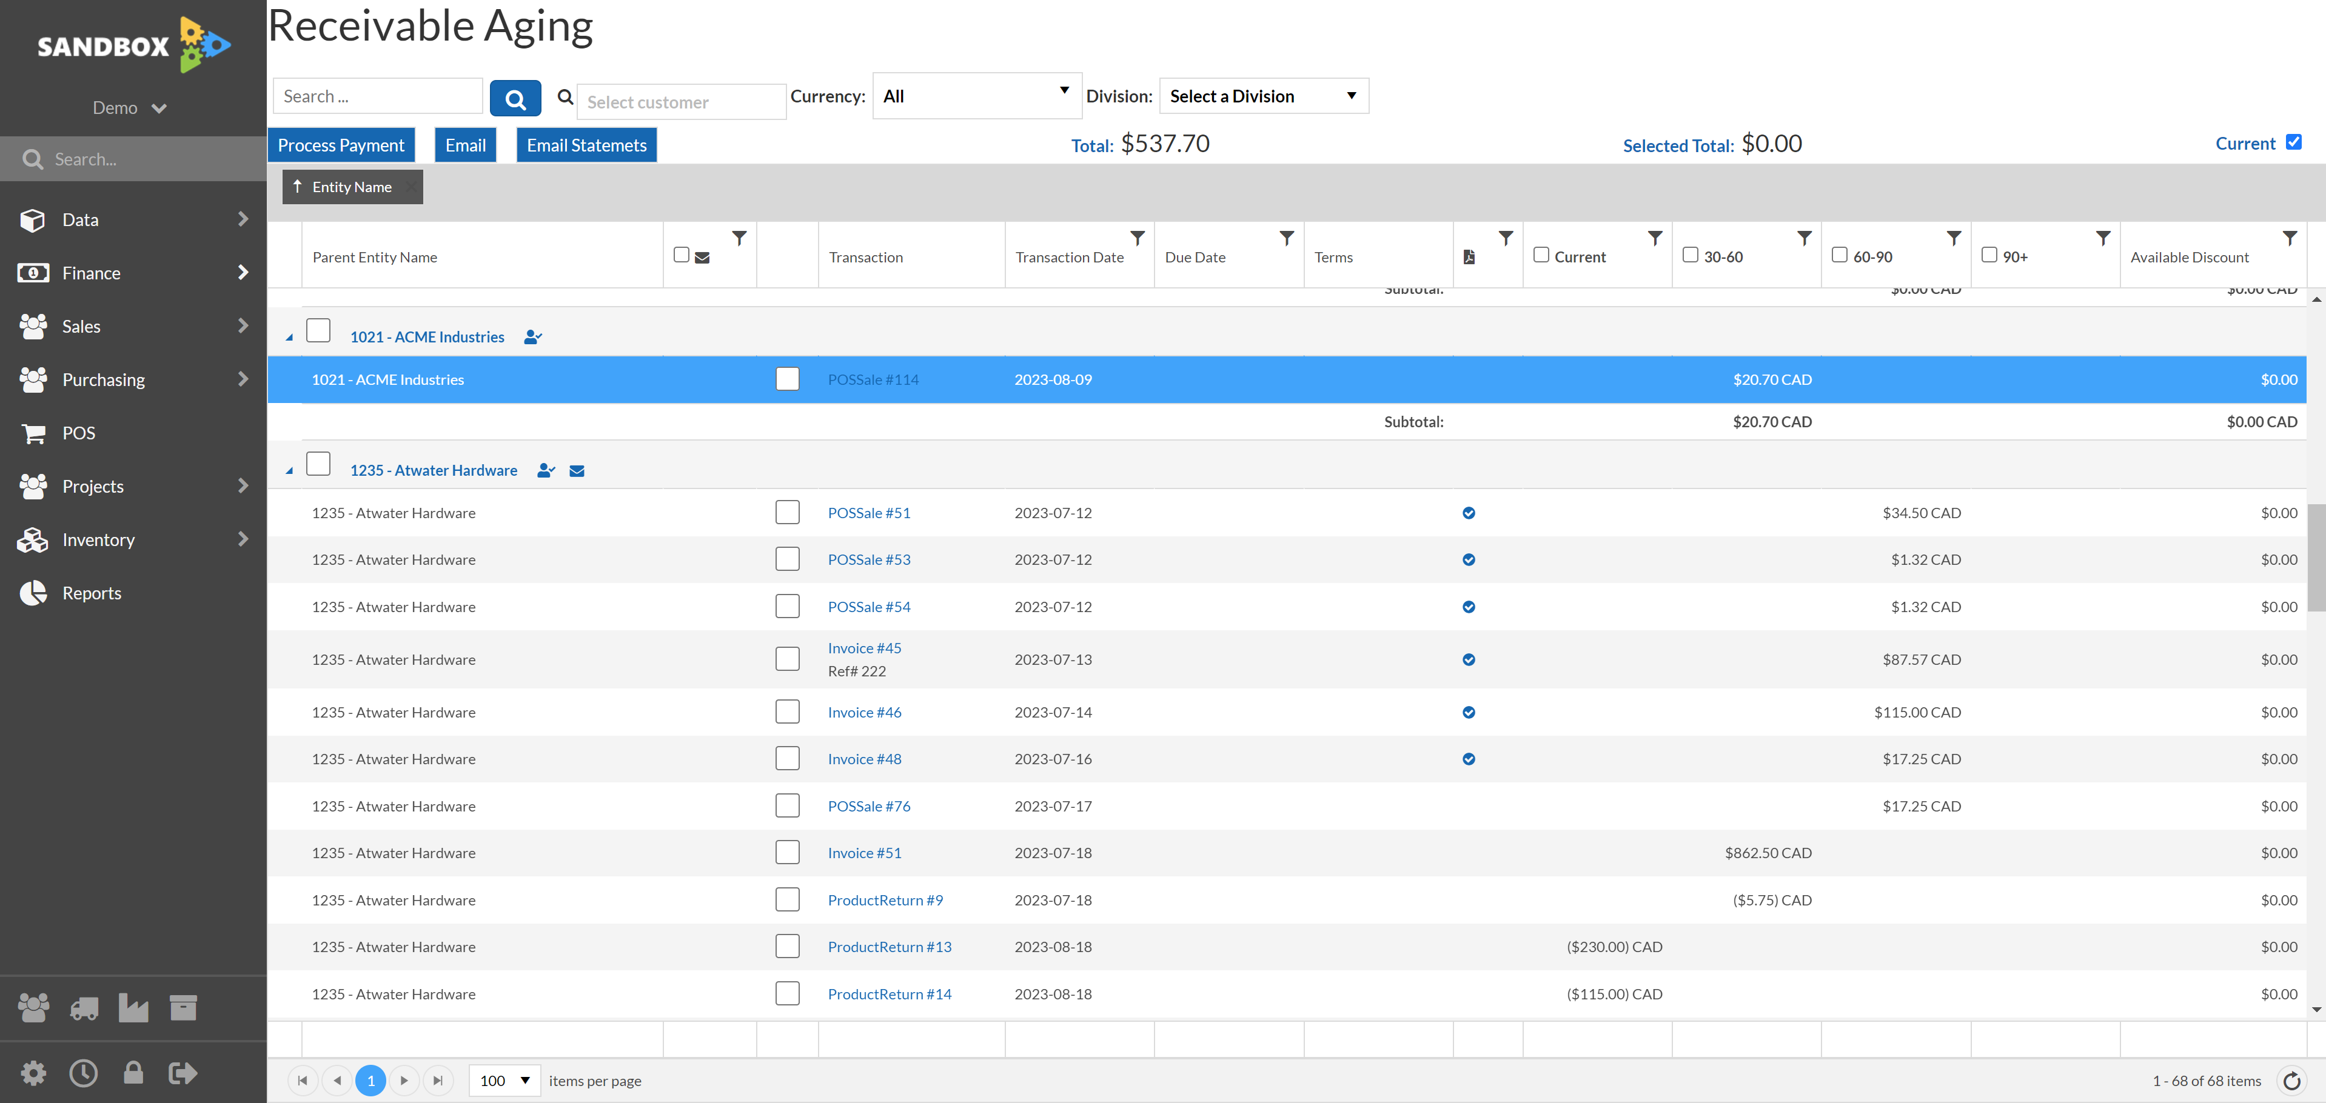Open the Inventory menu
The width and height of the screenshot is (2326, 1103).
click(x=133, y=539)
